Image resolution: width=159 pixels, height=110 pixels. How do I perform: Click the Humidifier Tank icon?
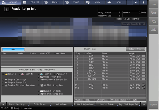pos(42,91)
